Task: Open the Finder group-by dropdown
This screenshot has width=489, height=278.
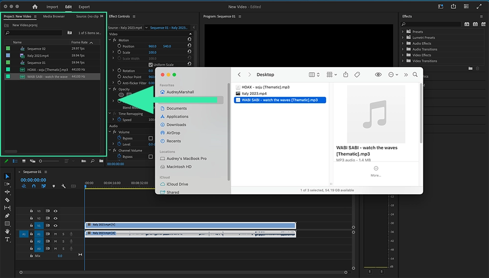Action: tap(332, 74)
